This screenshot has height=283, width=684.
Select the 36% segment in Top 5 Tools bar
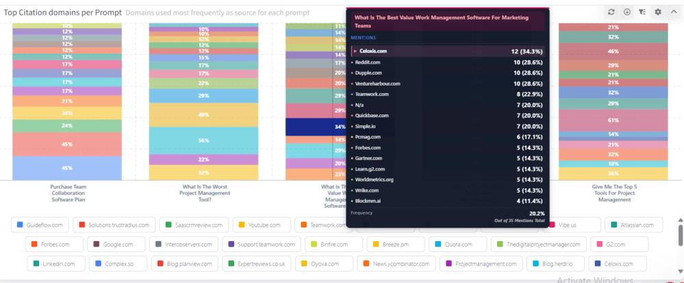click(x=613, y=173)
